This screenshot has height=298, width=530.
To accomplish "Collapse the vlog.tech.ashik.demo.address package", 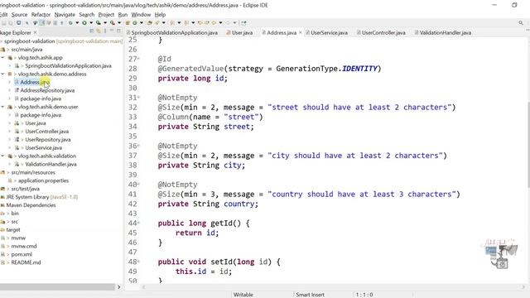I will (2, 74).
